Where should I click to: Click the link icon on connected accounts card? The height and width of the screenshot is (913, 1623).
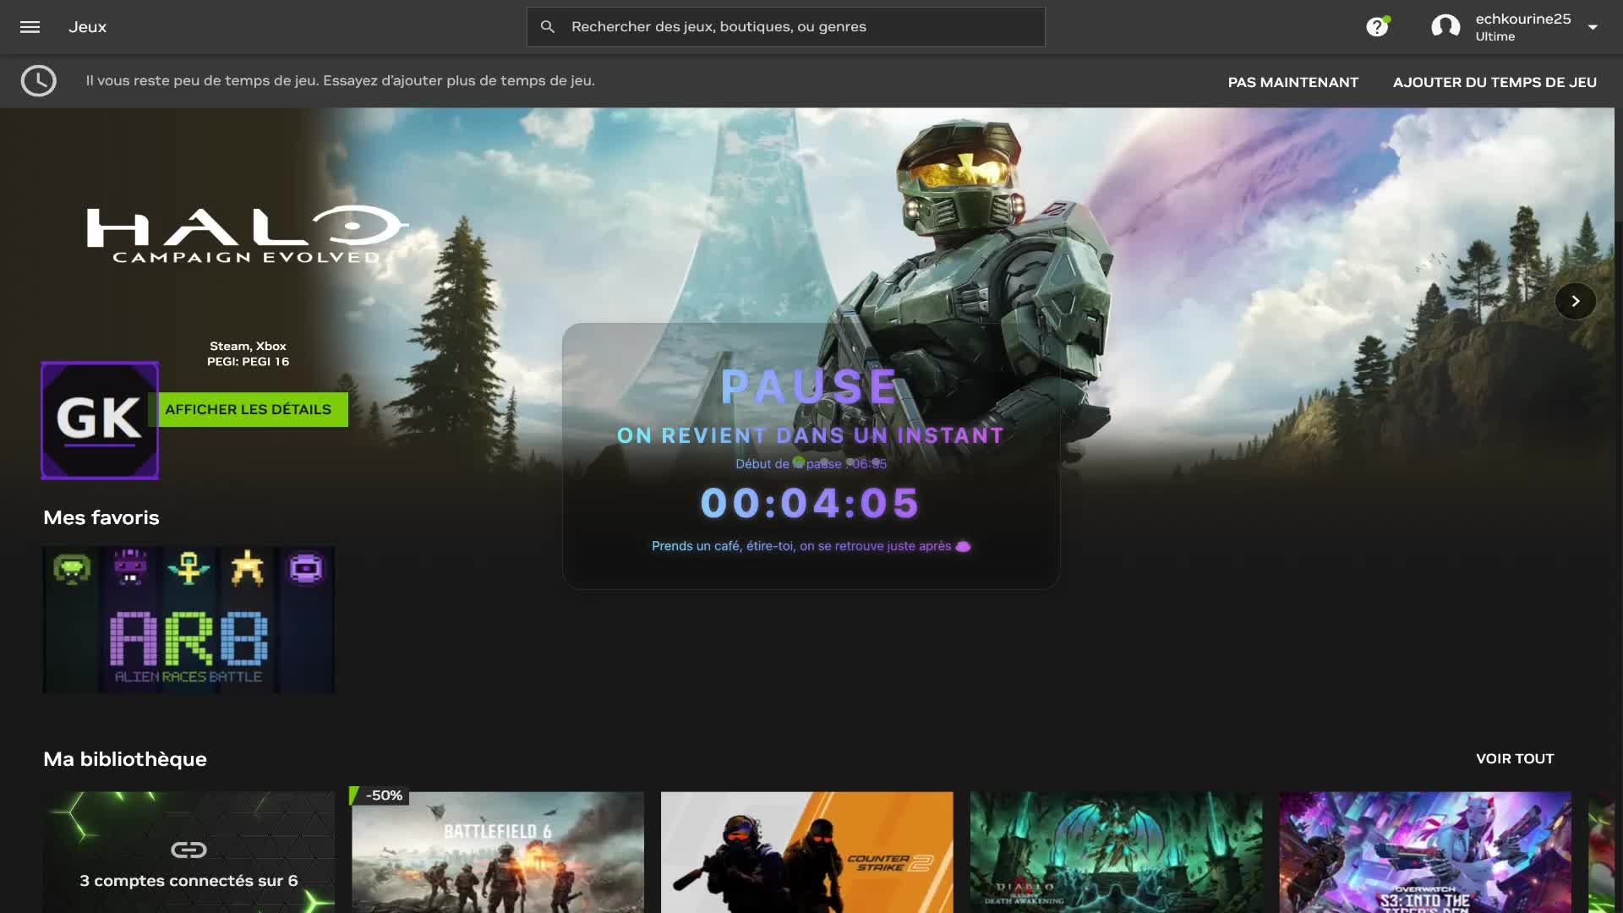click(x=189, y=850)
